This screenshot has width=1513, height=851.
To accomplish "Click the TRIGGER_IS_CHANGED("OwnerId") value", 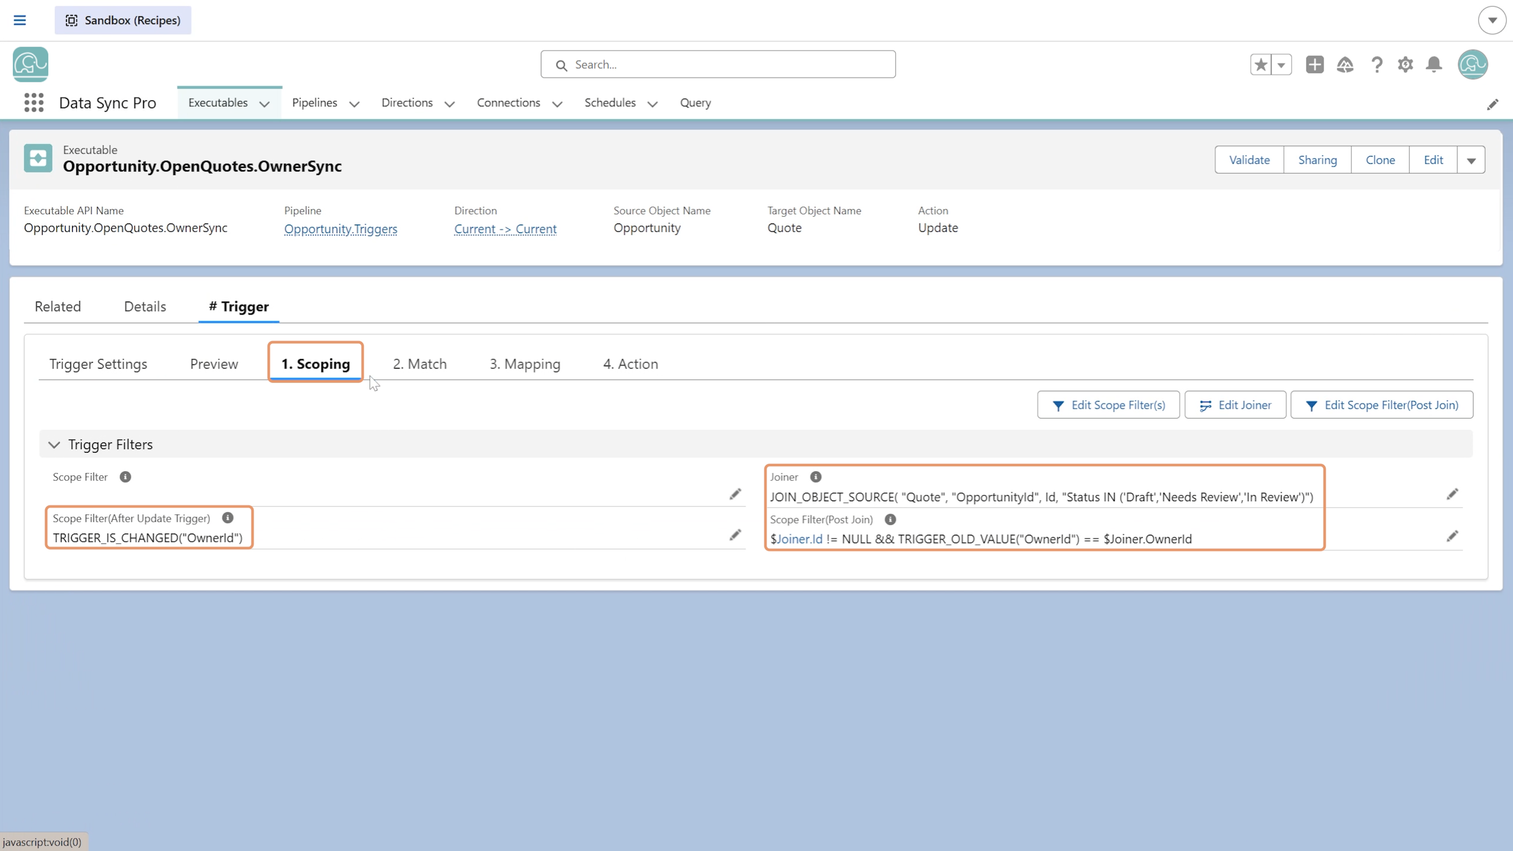I will pyautogui.click(x=147, y=538).
